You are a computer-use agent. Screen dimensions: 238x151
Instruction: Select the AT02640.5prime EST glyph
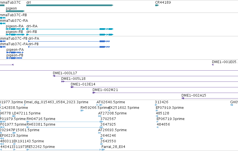coord(99,105)
